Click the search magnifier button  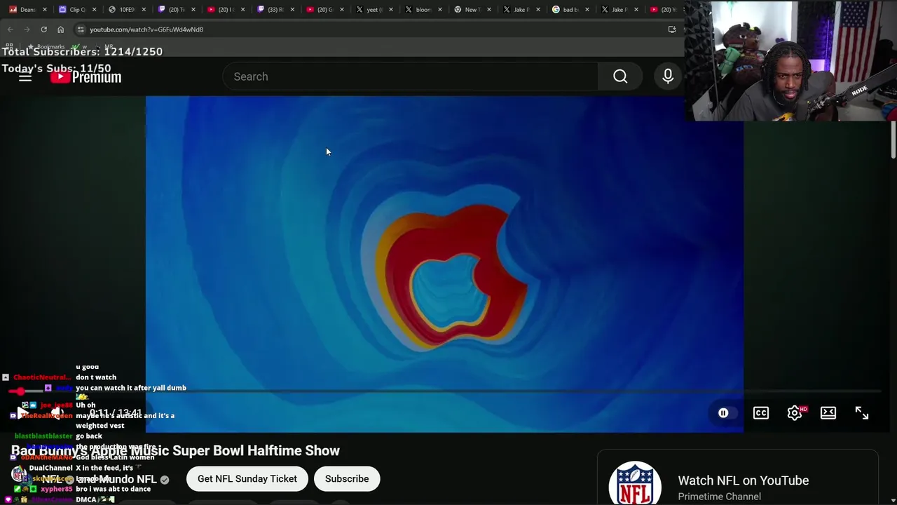coord(620,76)
